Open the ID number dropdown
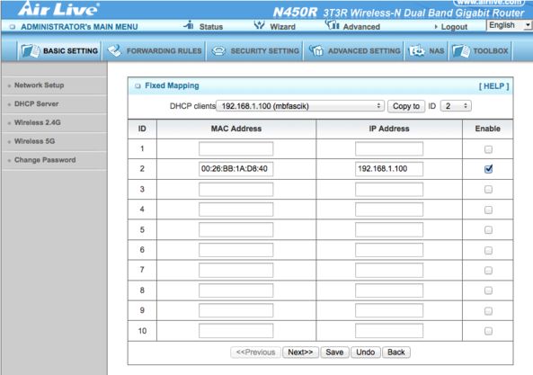Image resolution: width=533 pixels, height=375 pixels. 456,106
